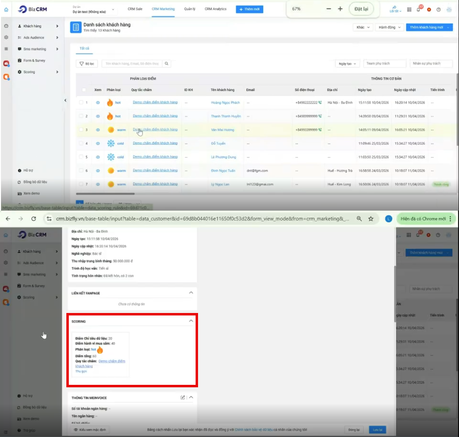Click the Đóng lại button
459x437 pixels.
pyautogui.click(x=354, y=430)
